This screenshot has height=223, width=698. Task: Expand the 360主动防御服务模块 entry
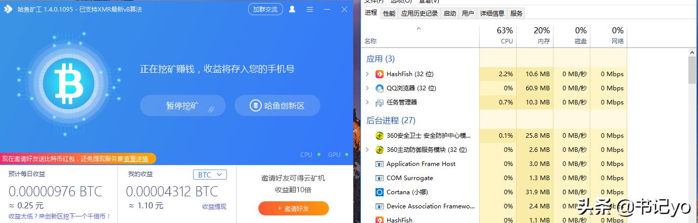[367, 150]
